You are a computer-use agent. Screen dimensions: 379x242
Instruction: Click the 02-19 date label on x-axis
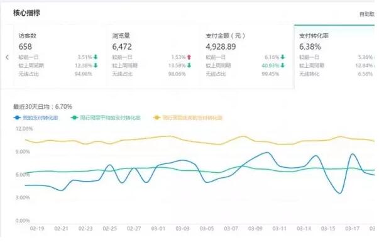coord(37,228)
